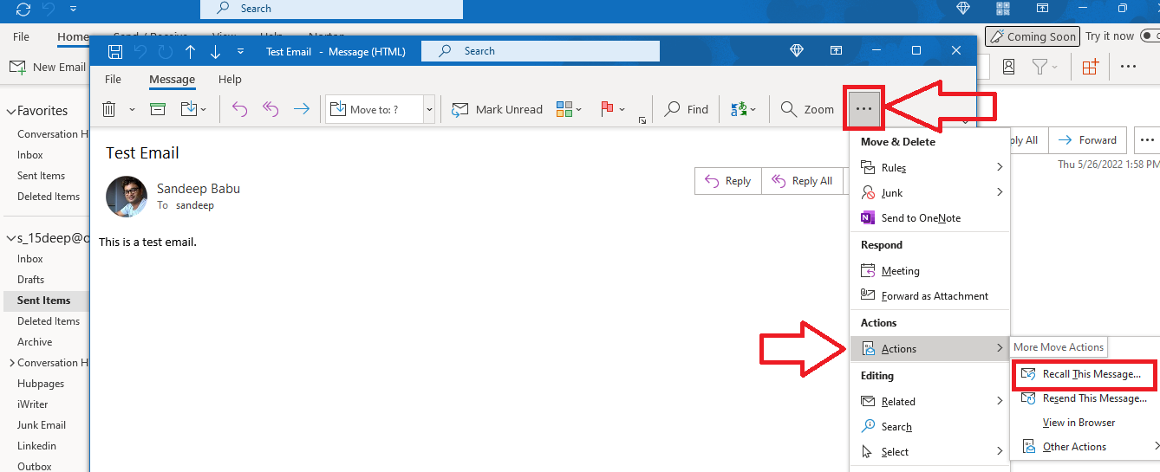The height and width of the screenshot is (472, 1160).
Task: Open the Junk submenu
Action: 930,193
